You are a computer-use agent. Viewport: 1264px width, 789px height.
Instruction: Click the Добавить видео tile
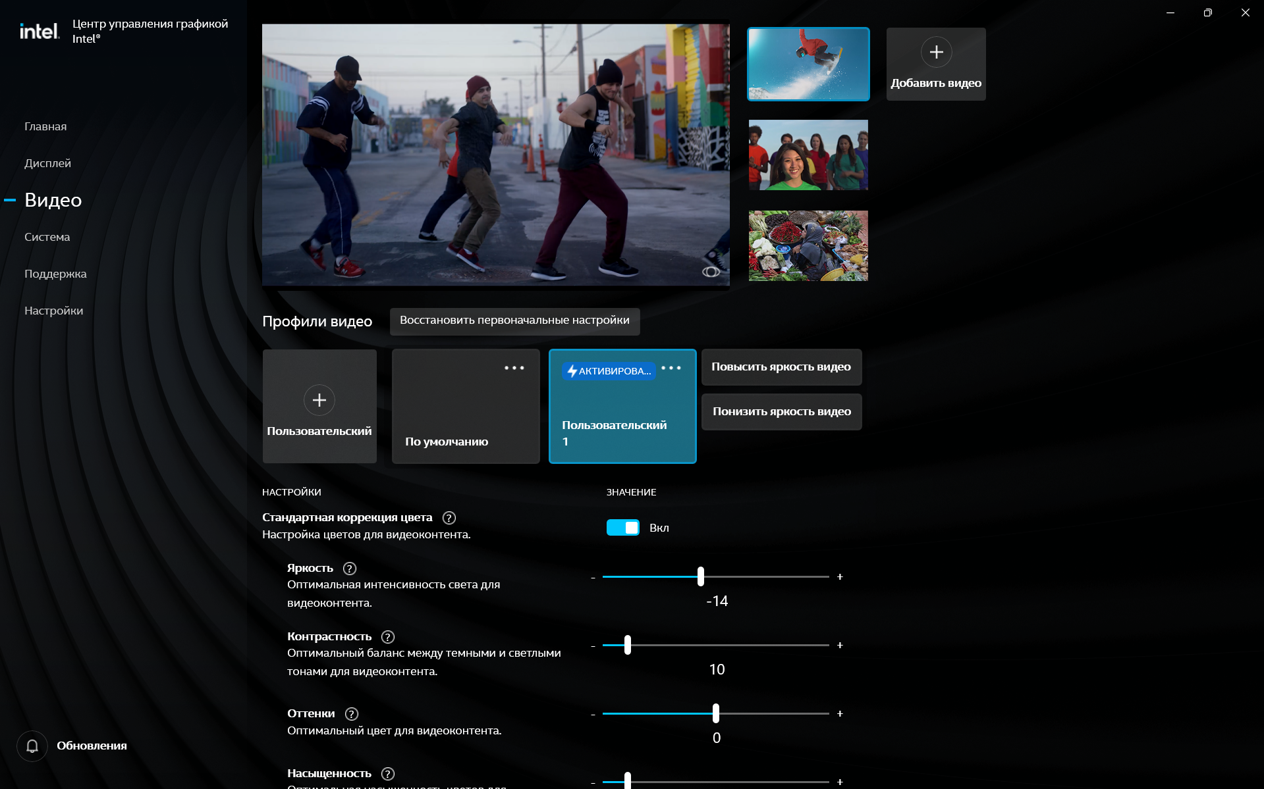pyautogui.click(x=936, y=64)
